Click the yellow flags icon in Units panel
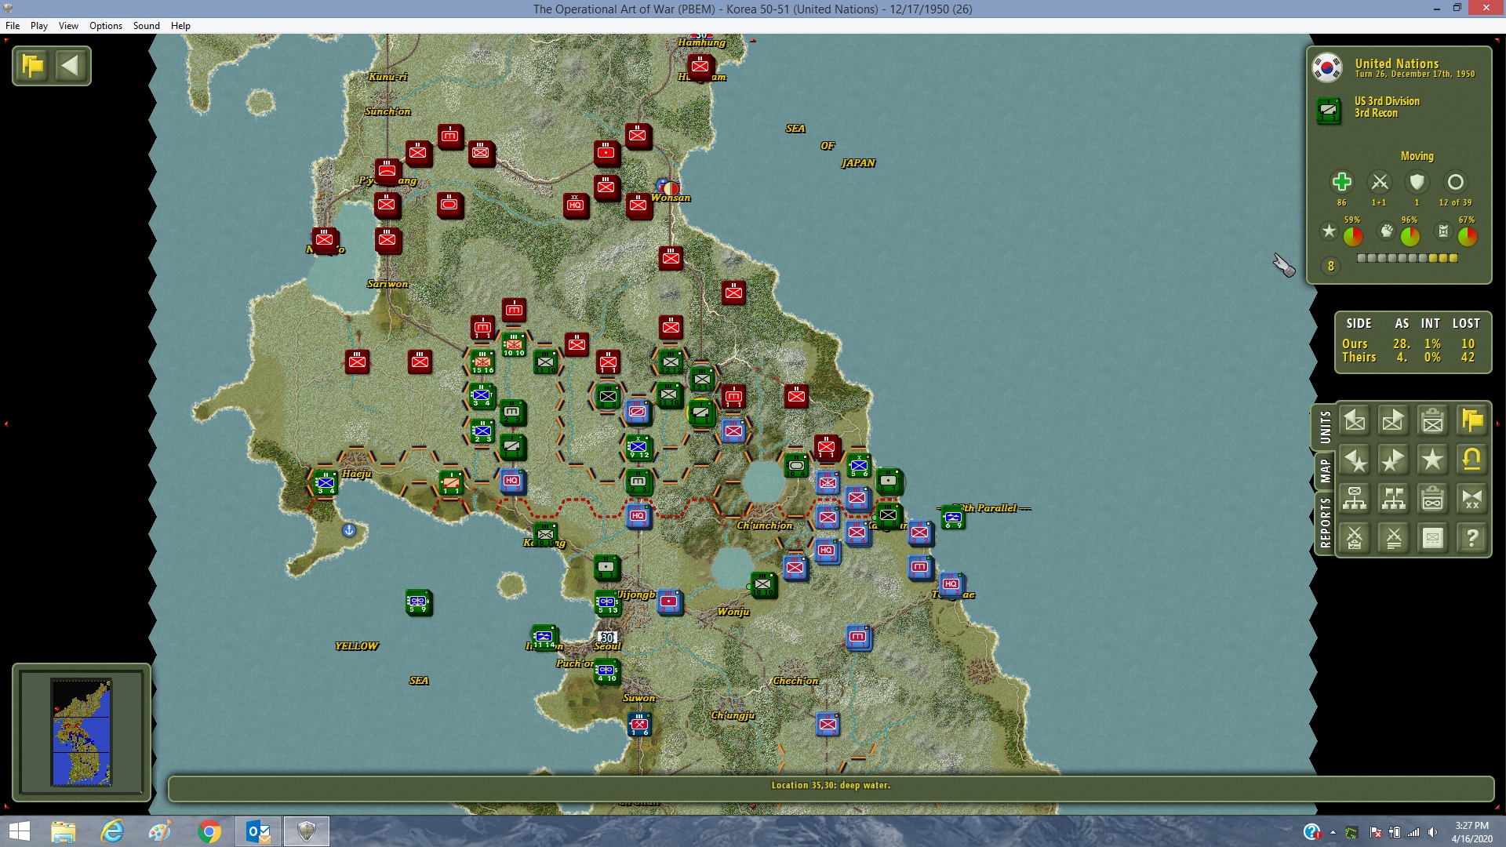 [x=1472, y=421]
